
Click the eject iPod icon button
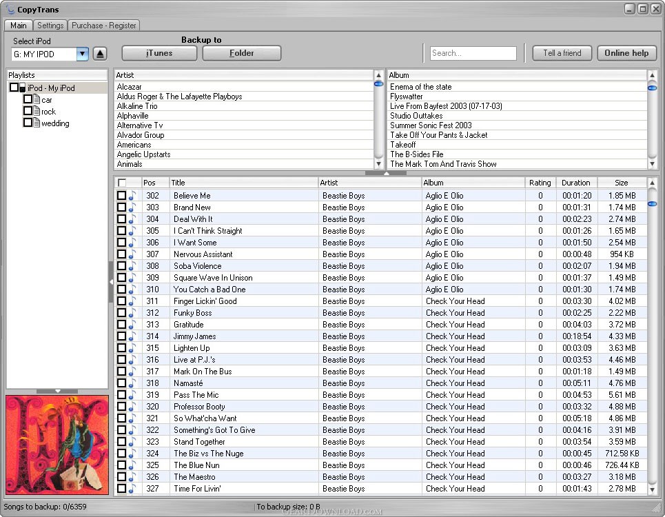[x=100, y=54]
